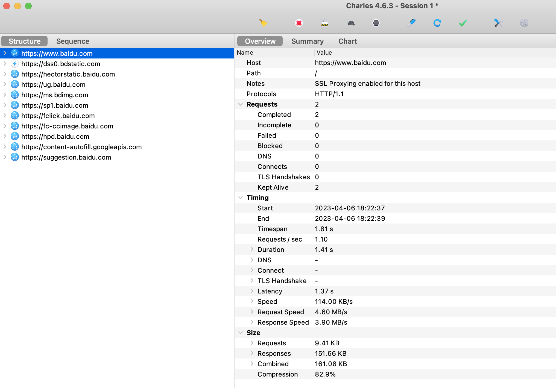The width and height of the screenshot is (556, 388).
Task: Expand the dss0.bdstatic.com host node
Action: tap(5, 64)
